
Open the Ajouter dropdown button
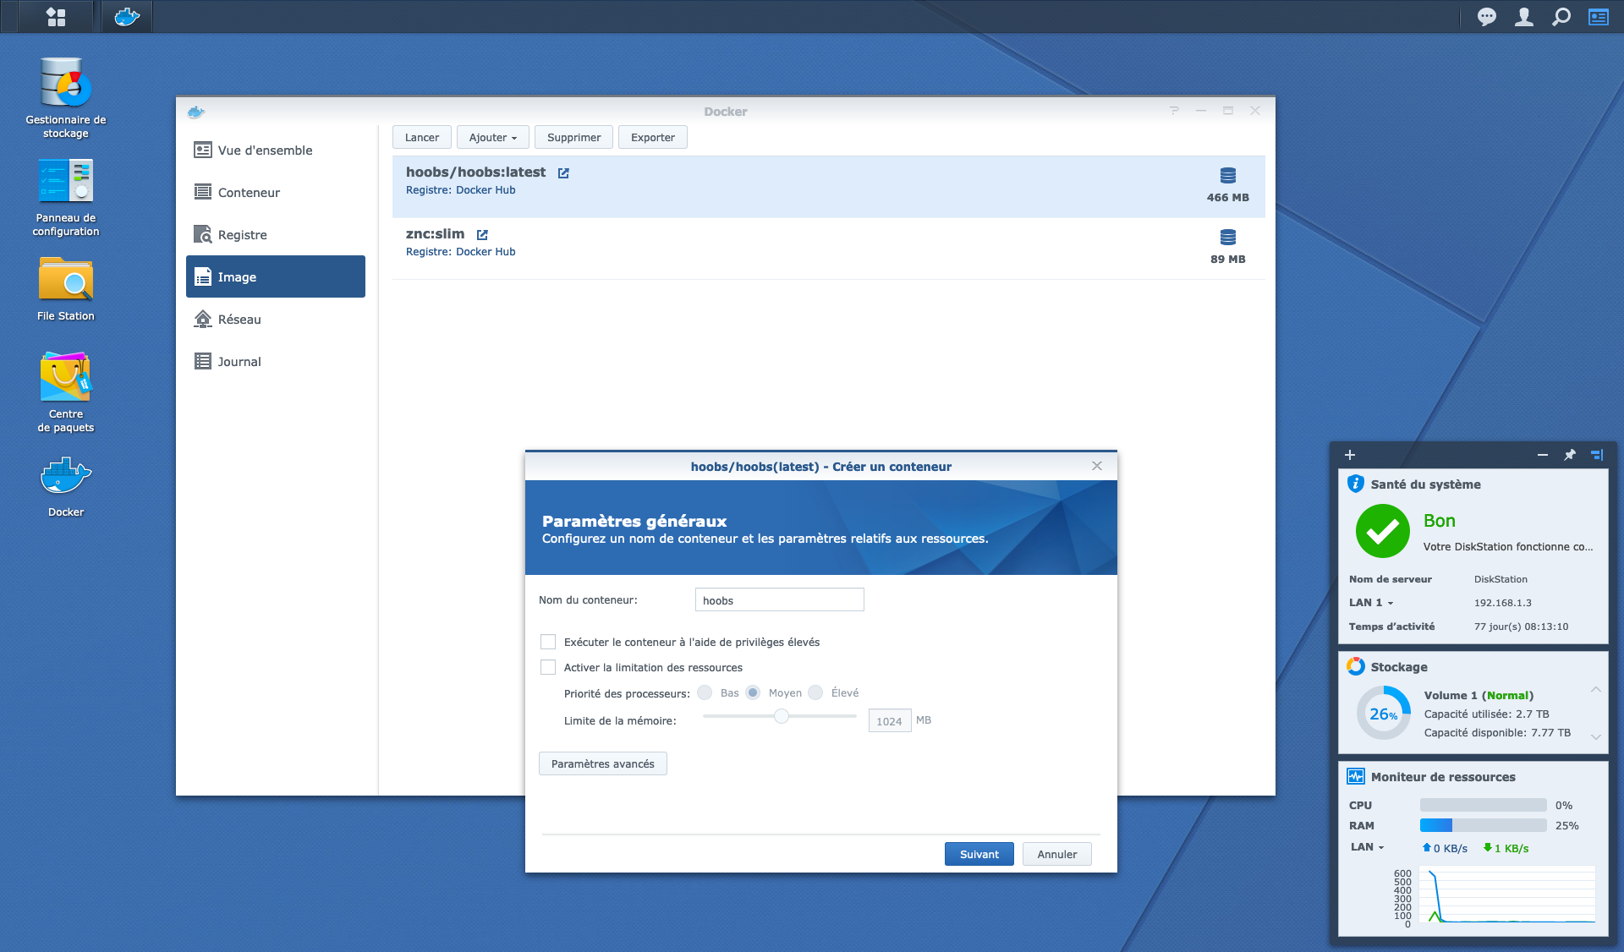pos(493,137)
